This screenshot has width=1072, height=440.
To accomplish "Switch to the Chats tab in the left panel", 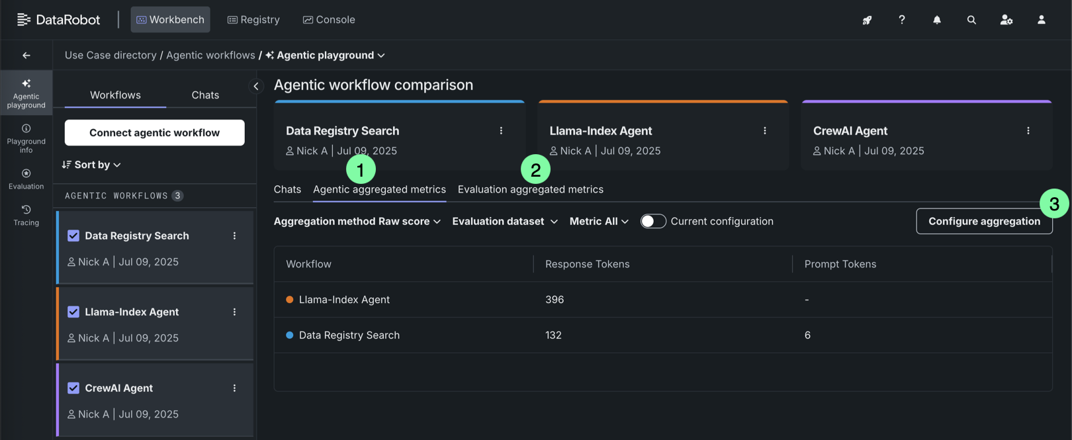I will pyautogui.click(x=205, y=95).
